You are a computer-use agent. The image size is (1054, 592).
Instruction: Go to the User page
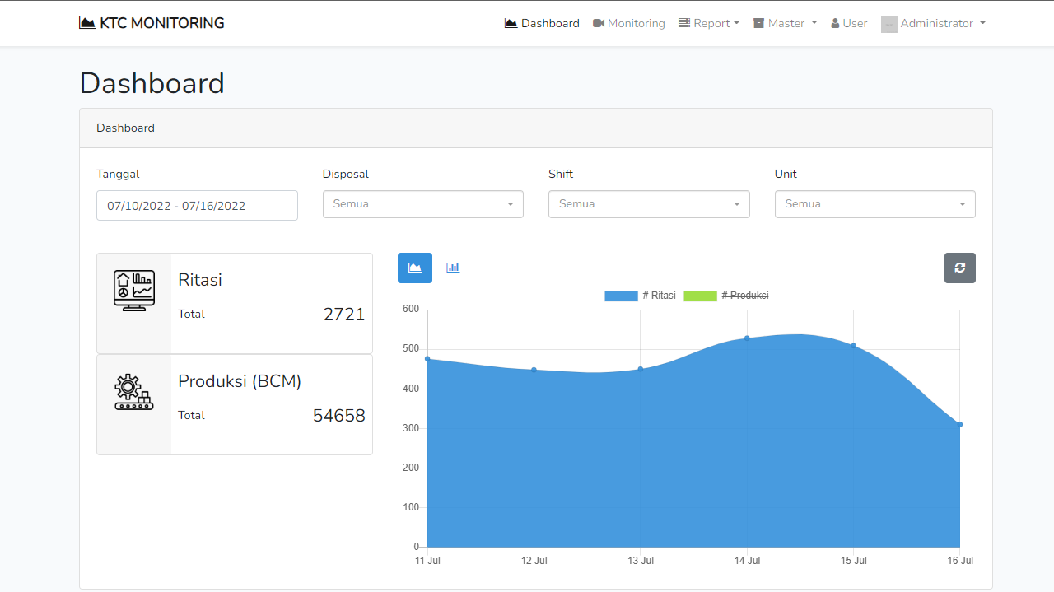[x=849, y=23]
